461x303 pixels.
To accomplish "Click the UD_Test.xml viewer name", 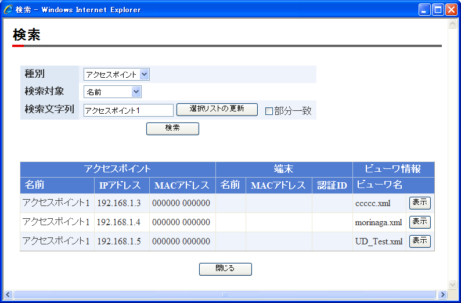I will 379,241.
